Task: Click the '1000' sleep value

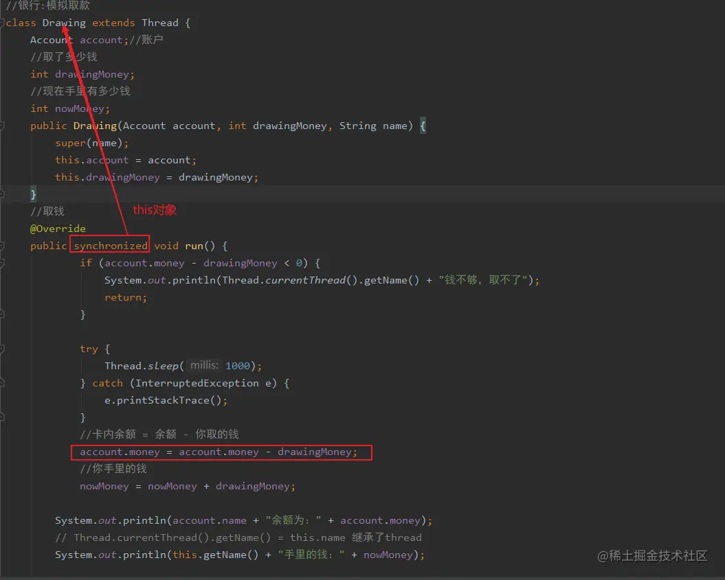Action: (x=237, y=366)
